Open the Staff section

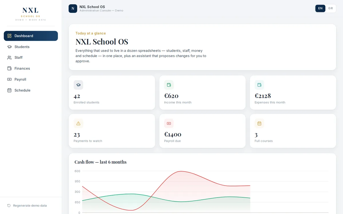(31, 58)
